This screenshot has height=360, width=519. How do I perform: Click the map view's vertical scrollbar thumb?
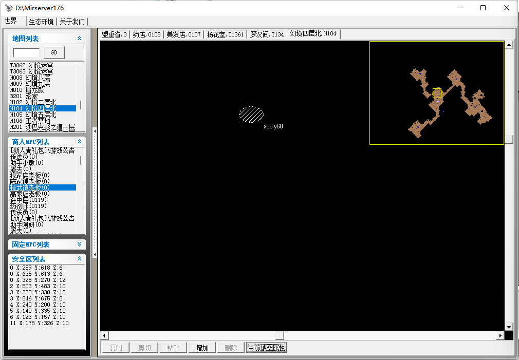coord(509,139)
